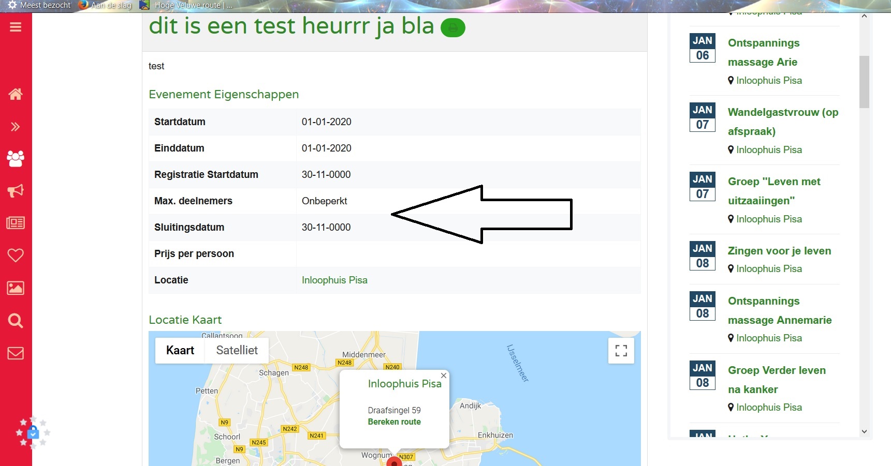Open Inloophuis Pisa location link in table
891x466 pixels.
pyautogui.click(x=334, y=280)
